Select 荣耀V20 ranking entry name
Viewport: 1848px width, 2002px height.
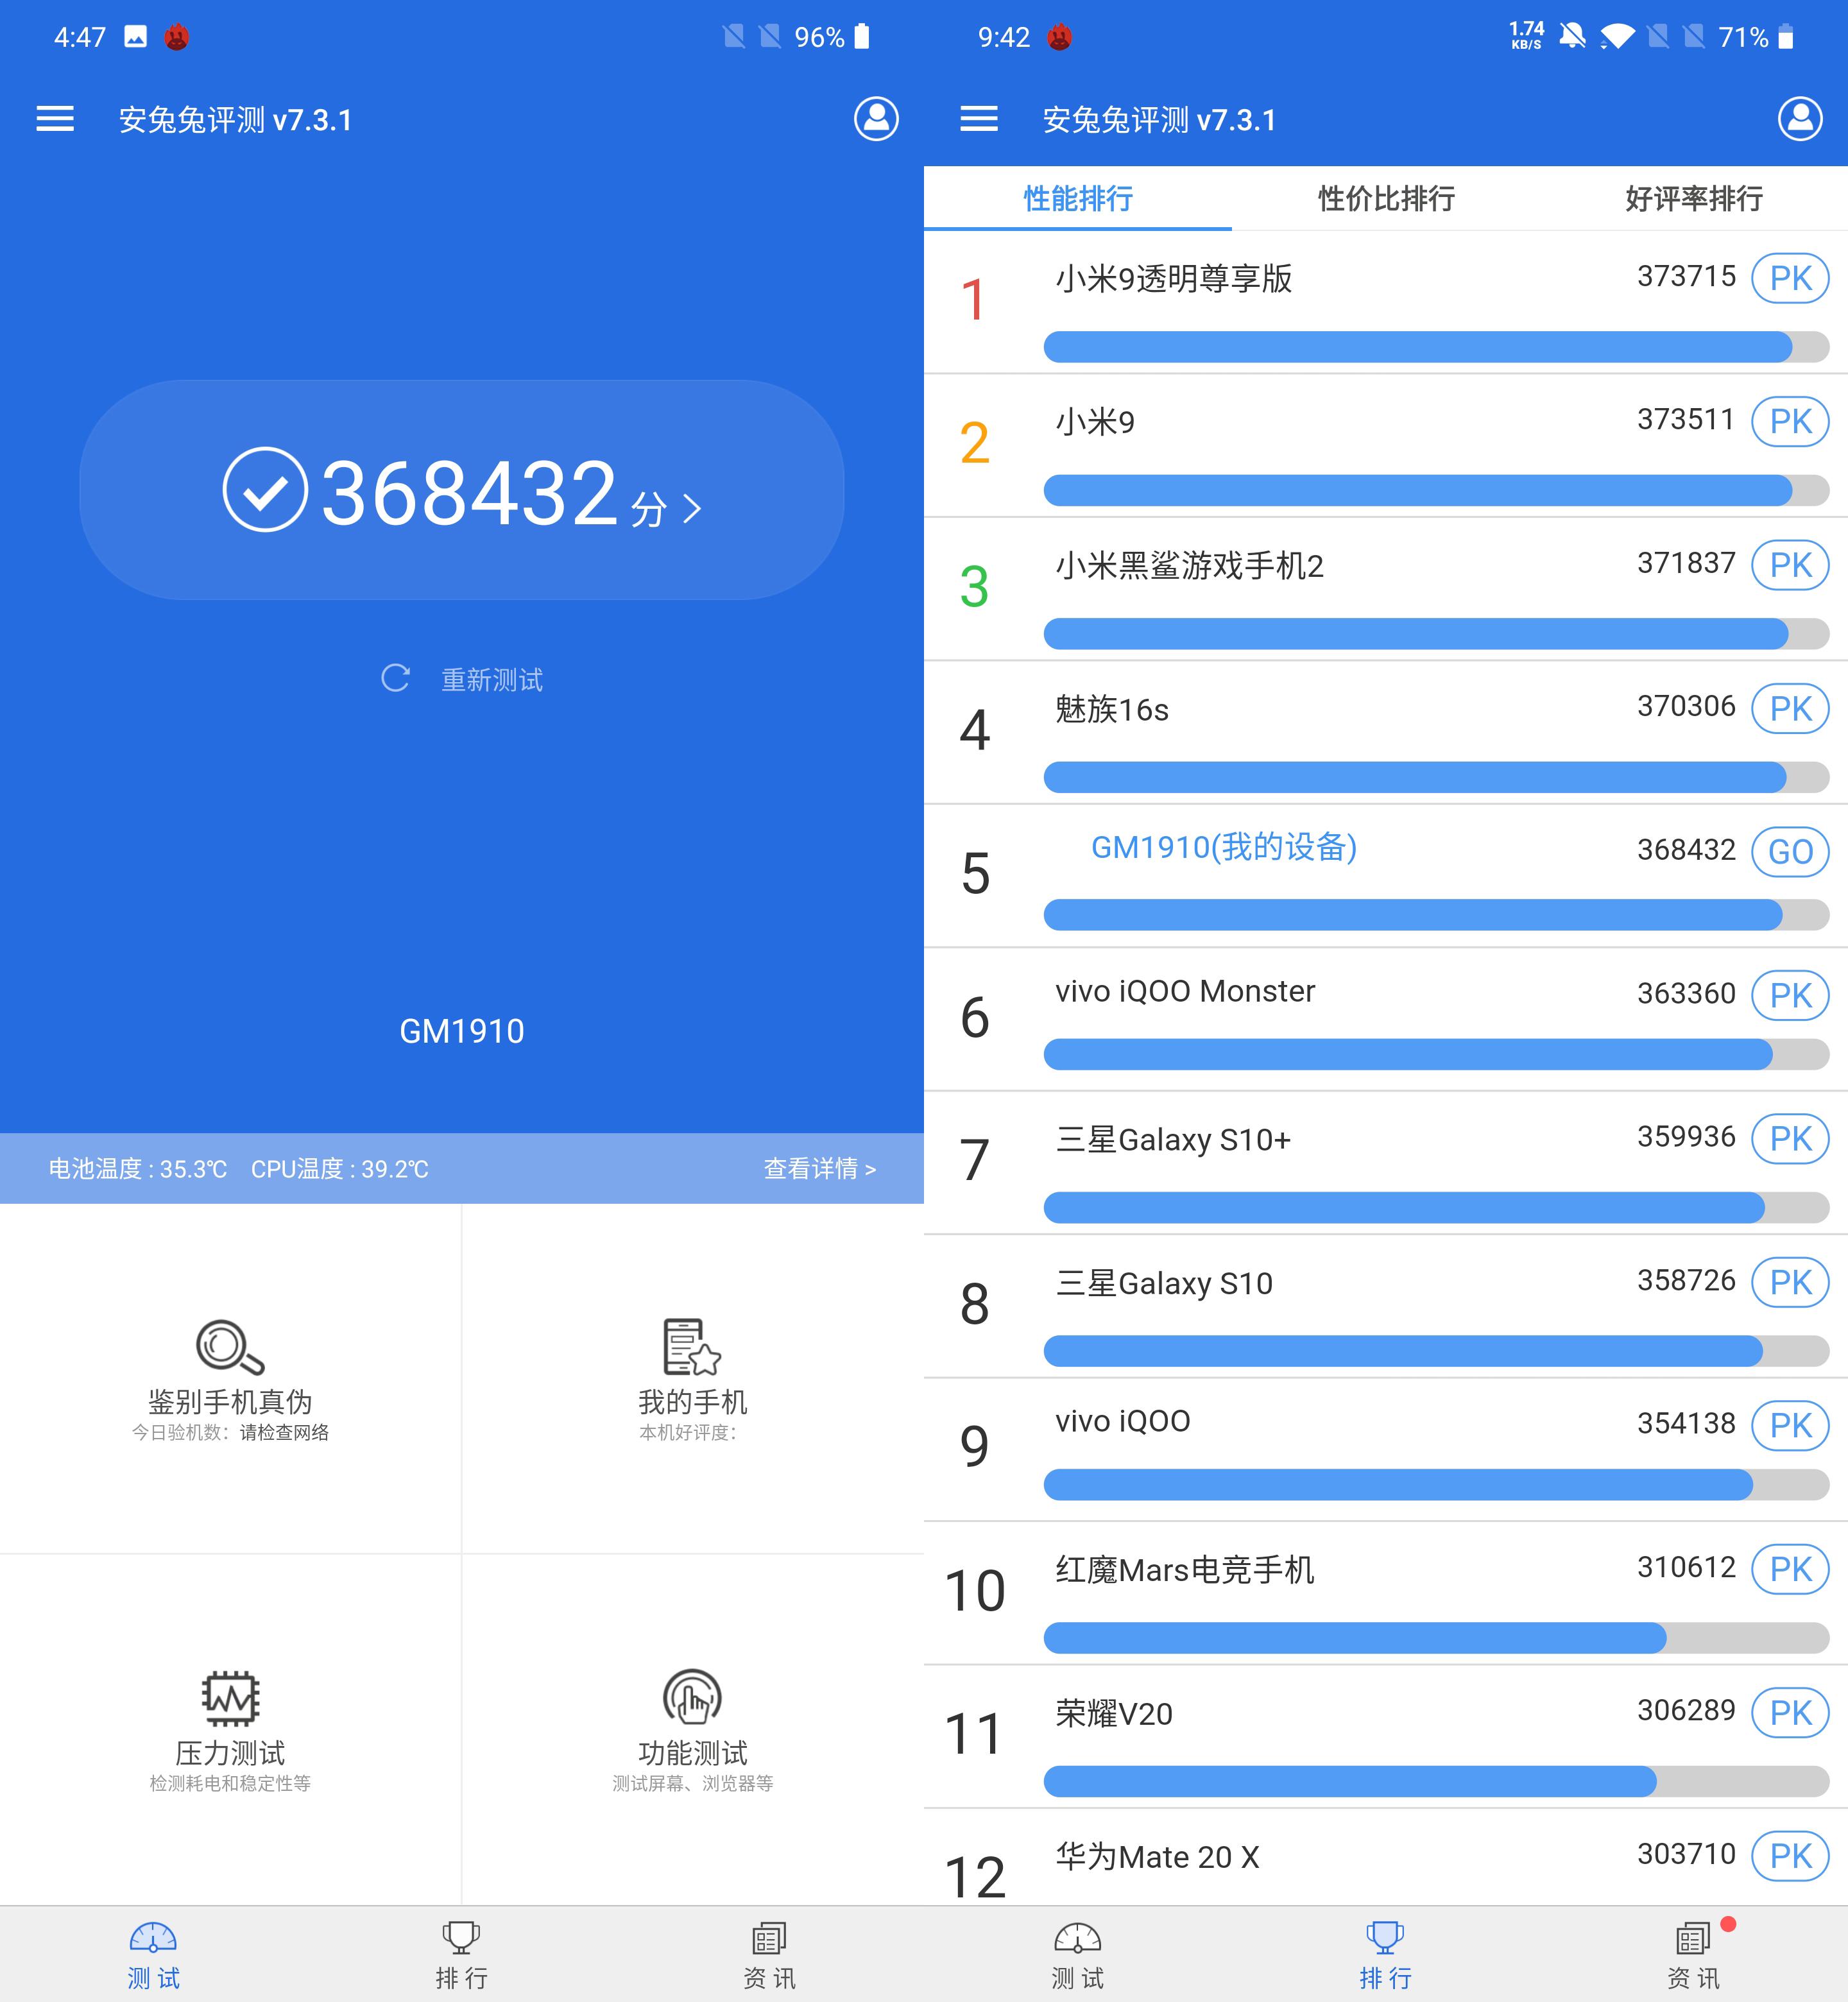(x=1113, y=1714)
